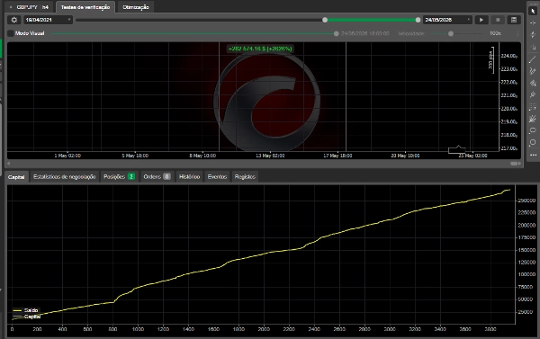Click the 2000 trade count axis label
This screenshot has height=339, width=540.
click(x=264, y=329)
